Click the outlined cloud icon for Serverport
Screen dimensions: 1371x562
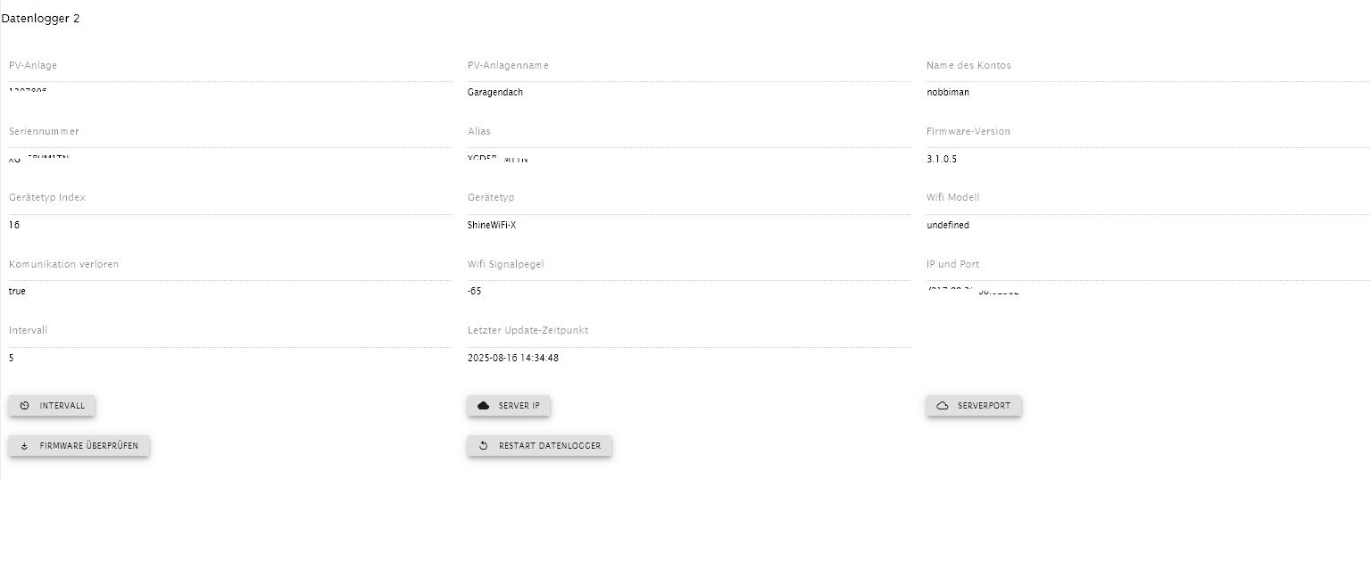click(943, 406)
